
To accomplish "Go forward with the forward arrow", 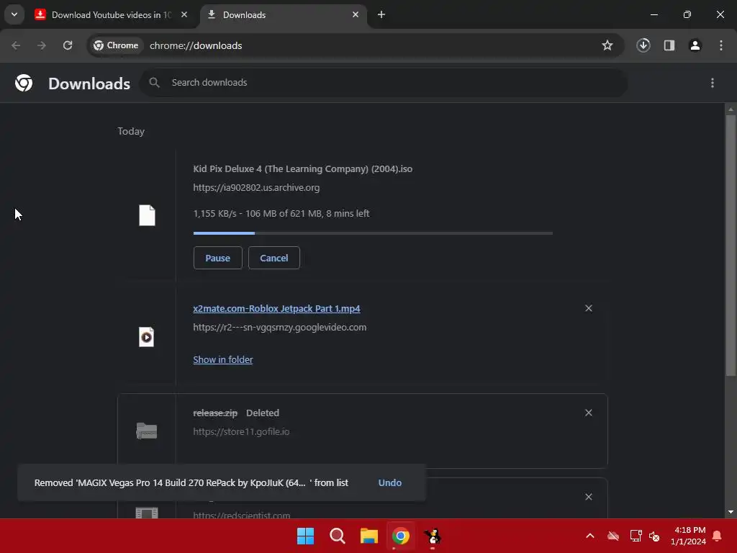I will [x=42, y=45].
